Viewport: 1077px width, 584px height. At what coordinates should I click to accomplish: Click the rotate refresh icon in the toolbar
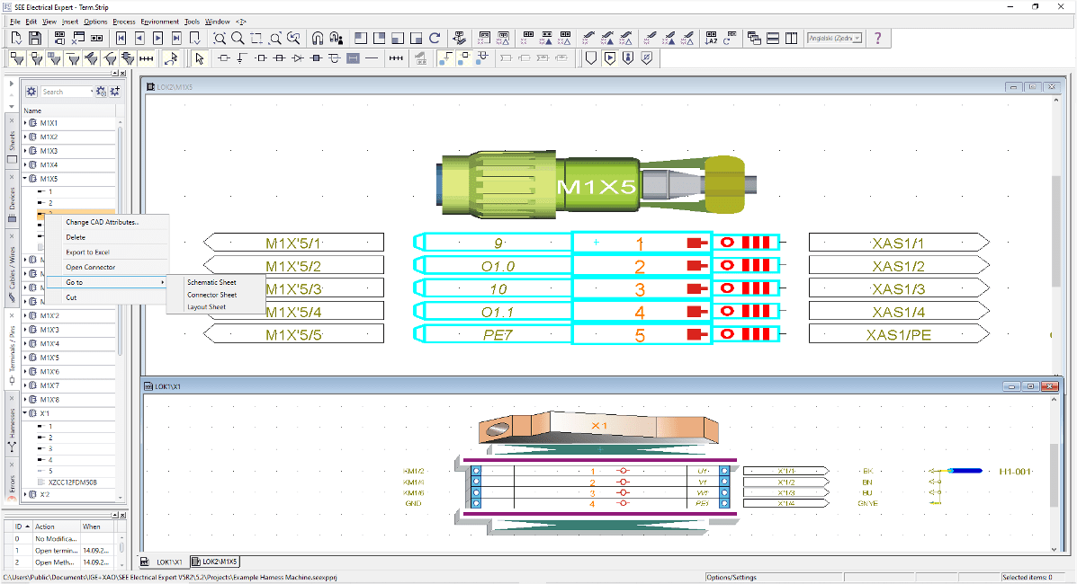[x=726, y=39]
